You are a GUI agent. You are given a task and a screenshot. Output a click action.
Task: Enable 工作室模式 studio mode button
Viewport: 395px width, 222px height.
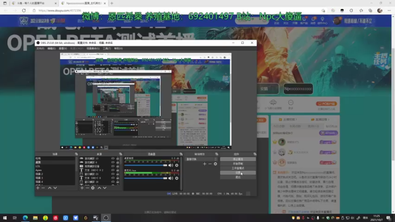coord(238,168)
